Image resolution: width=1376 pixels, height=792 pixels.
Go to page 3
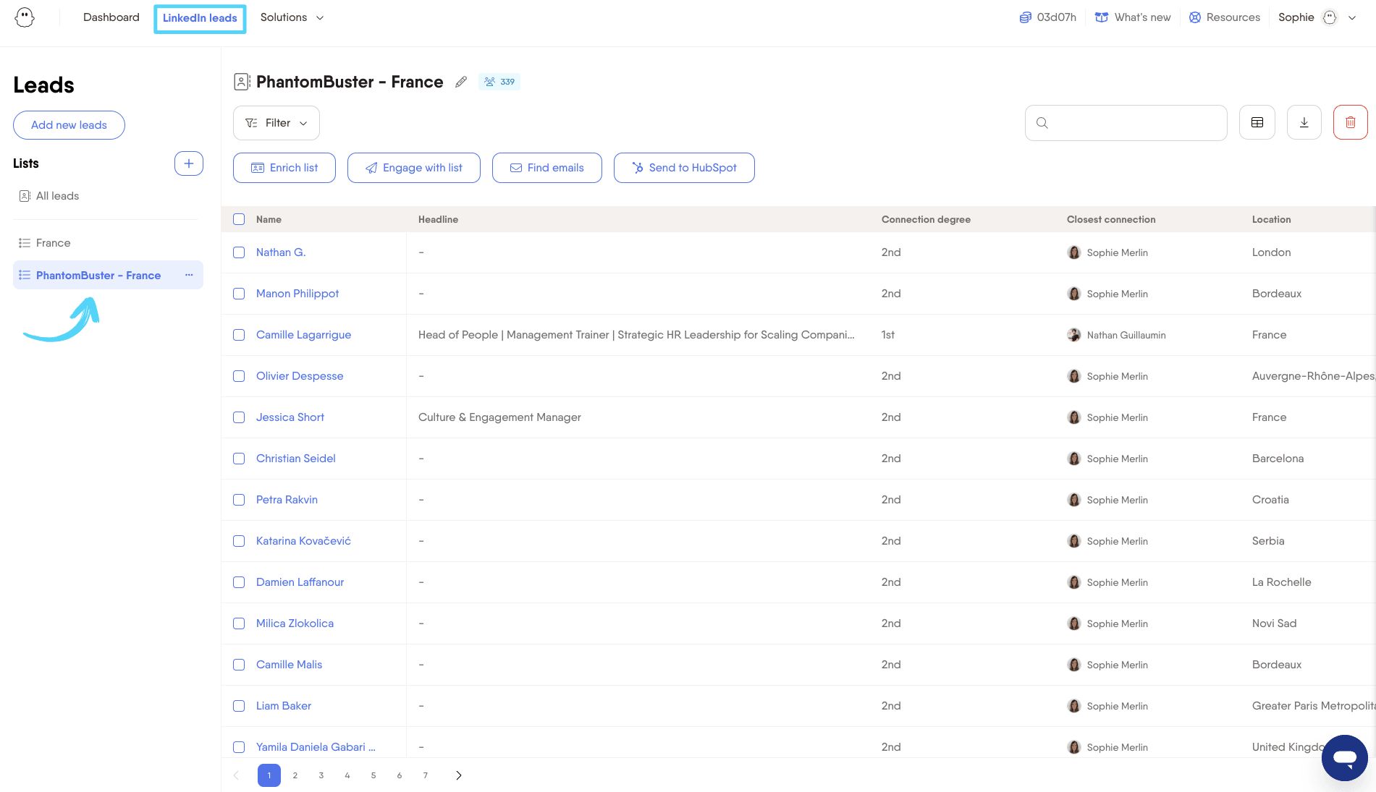click(321, 775)
